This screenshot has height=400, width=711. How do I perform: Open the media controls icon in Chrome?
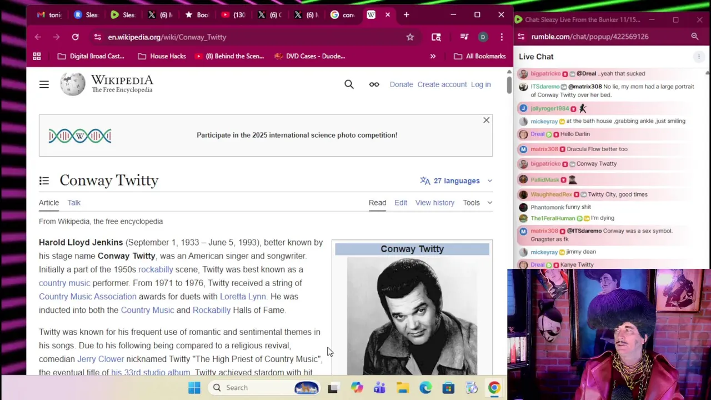[x=464, y=37]
